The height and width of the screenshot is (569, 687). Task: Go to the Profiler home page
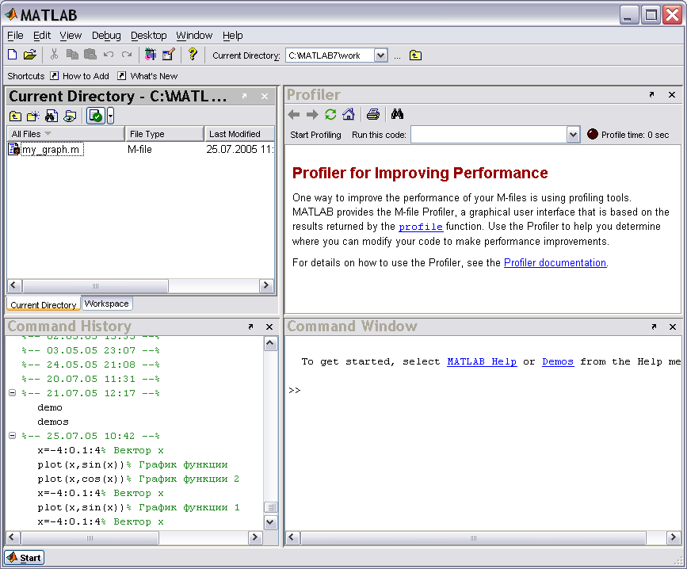(x=349, y=114)
